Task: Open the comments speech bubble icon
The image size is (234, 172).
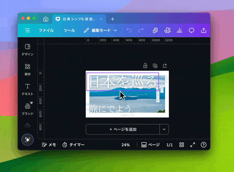Action: [192, 30]
